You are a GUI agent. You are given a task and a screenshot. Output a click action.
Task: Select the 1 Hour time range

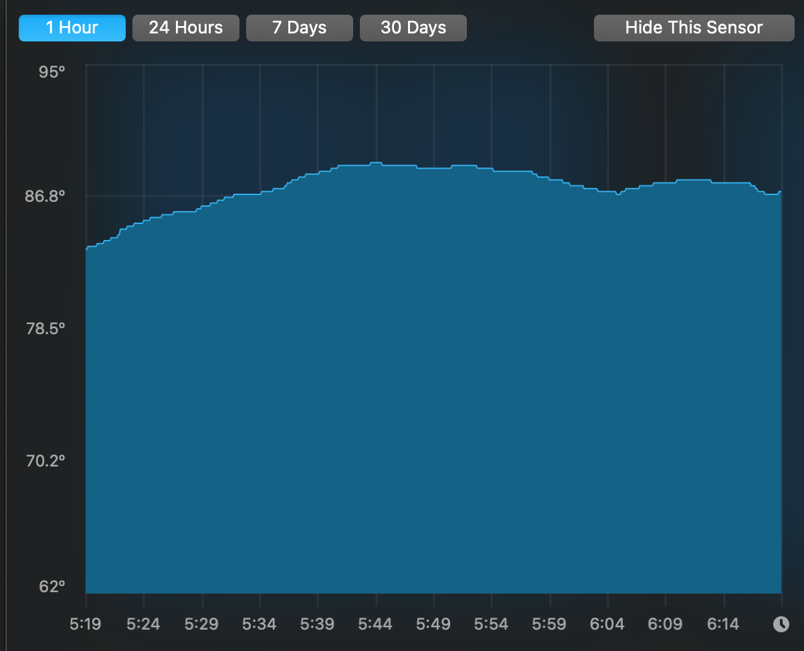tap(72, 28)
